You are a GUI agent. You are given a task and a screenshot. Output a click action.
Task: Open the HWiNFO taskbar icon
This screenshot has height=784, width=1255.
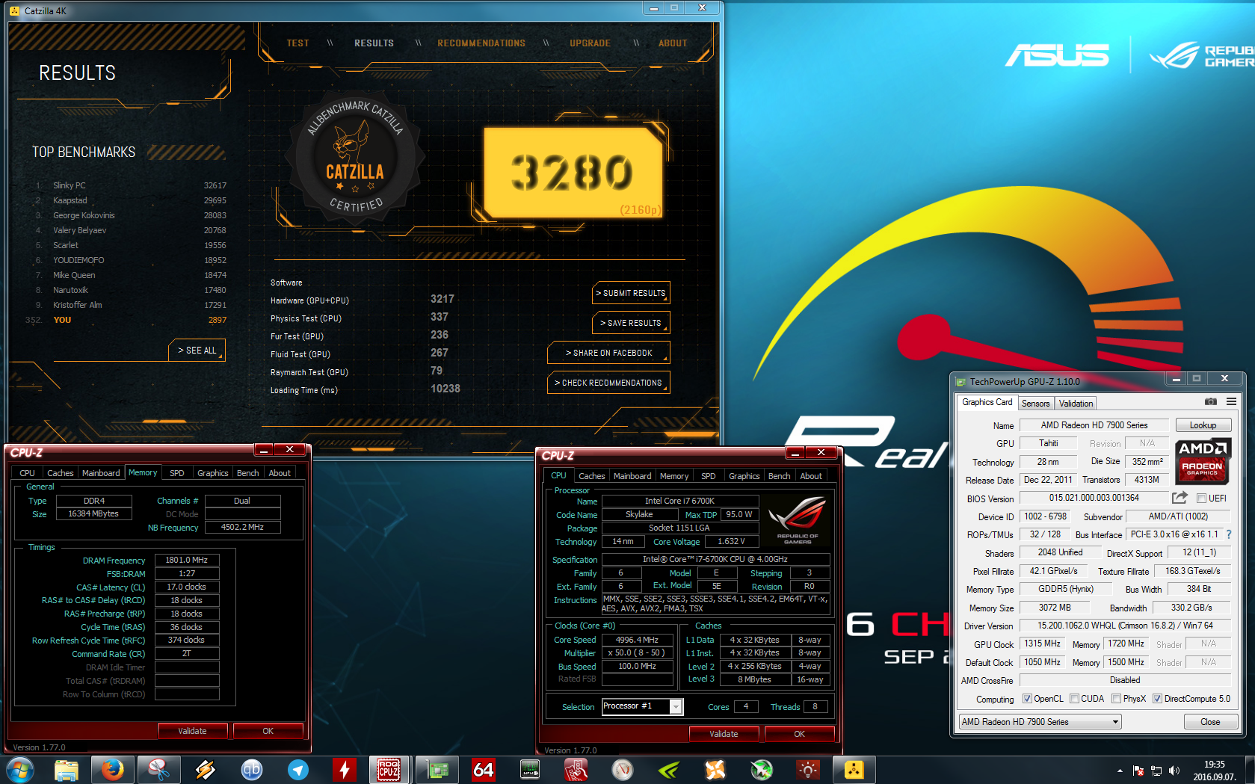[x=530, y=770]
